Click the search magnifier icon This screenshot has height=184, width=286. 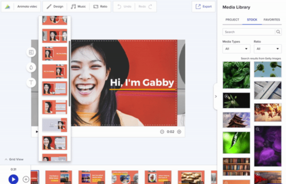[278, 32]
